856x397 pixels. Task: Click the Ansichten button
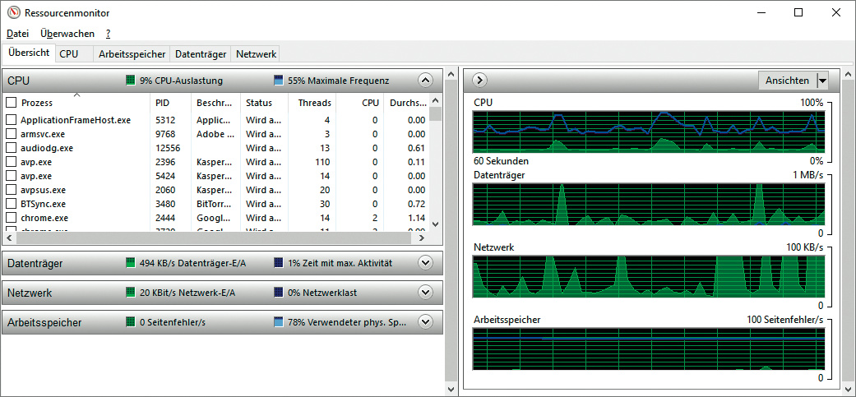tap(787, 81)
